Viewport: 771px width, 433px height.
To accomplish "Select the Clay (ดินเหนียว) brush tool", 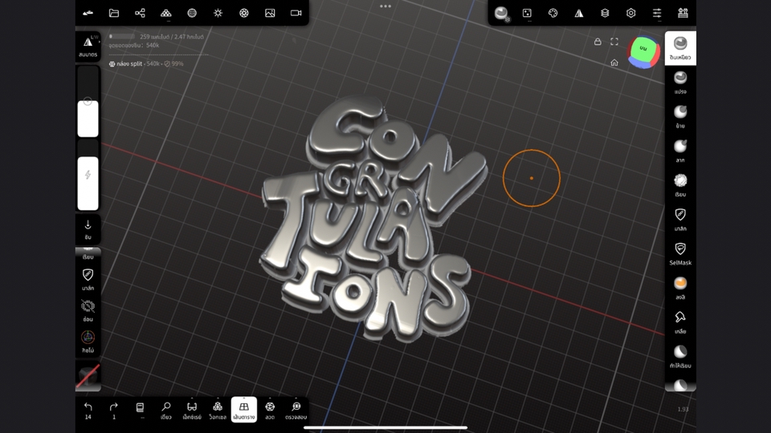I will pos(680,48).
